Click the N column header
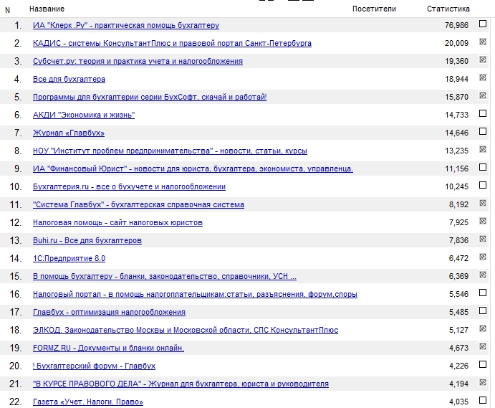Image resolution: width=495 pixels, height=408 pixels. [x=8, y=10]
